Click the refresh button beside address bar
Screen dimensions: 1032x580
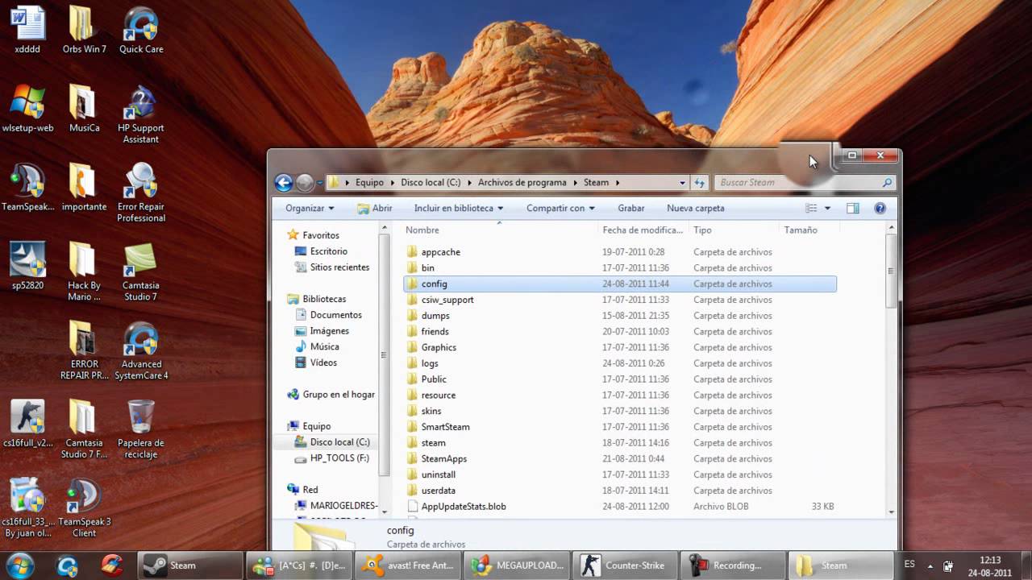click(700, 183)
